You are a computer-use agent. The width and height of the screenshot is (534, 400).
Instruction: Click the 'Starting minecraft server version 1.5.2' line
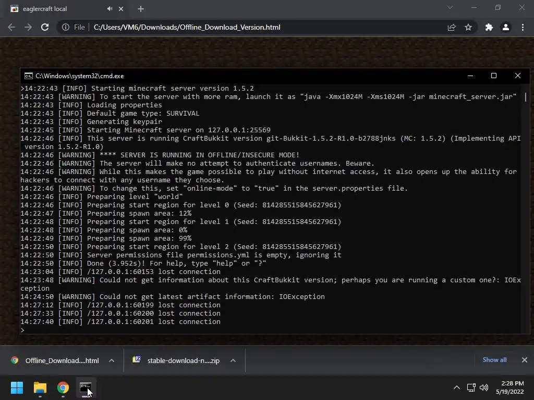click(x=137, y=89)
